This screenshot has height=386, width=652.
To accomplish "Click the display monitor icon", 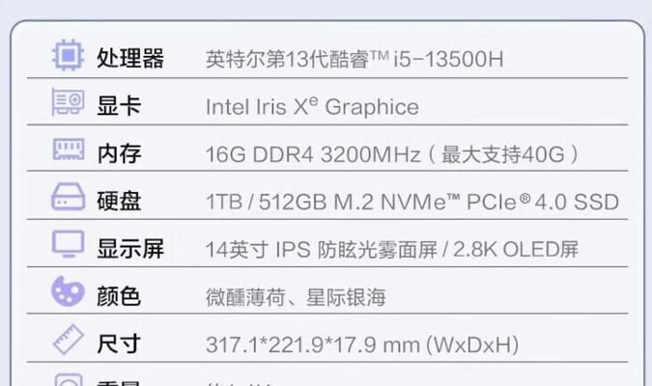I will [69, 243].
